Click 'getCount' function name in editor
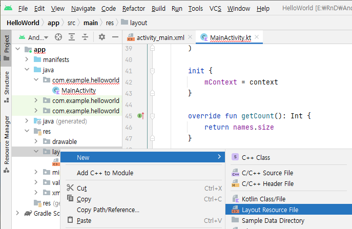 click(x=258, y=116)
